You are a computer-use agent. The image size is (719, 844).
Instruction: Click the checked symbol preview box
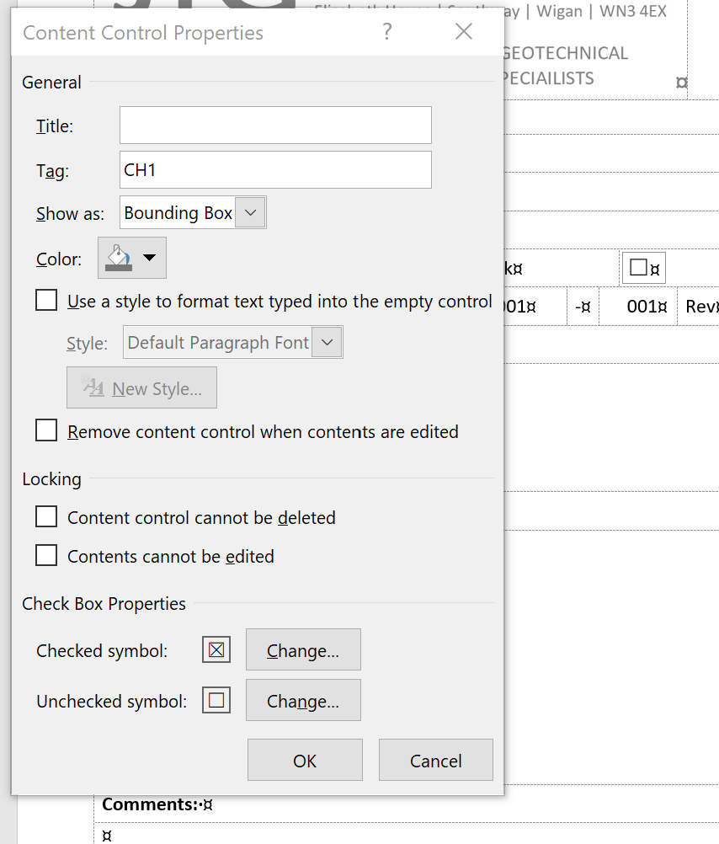click(216, 650)
